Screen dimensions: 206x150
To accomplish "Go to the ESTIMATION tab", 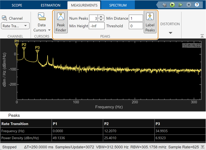I will point(50,5).
